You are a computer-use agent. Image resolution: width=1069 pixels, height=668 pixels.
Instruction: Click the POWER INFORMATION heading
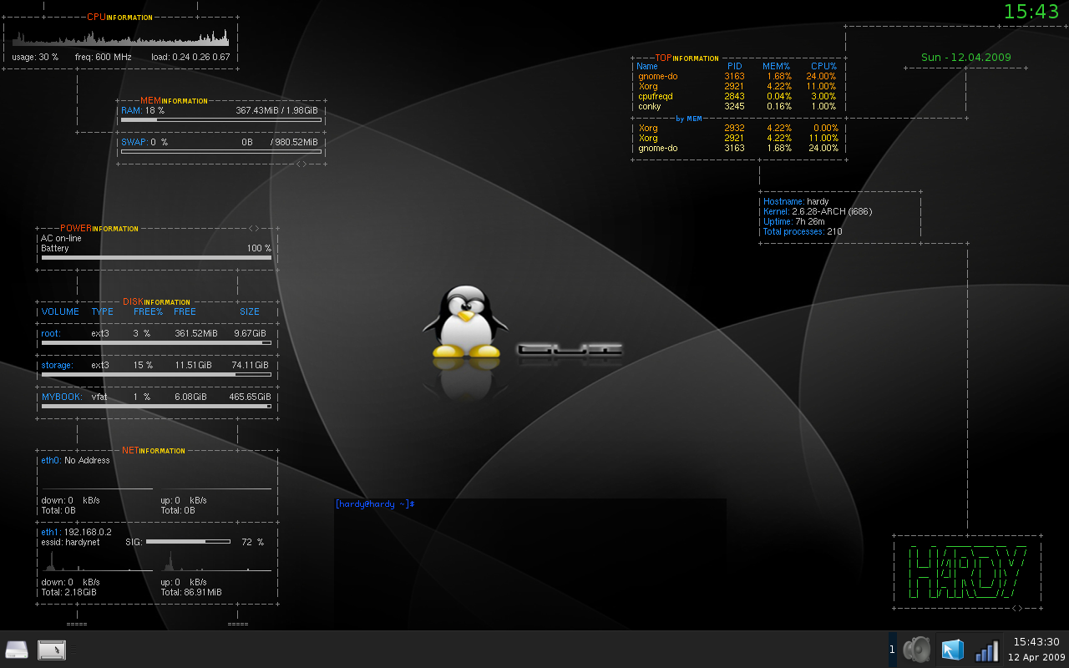[x=99, y=228]
